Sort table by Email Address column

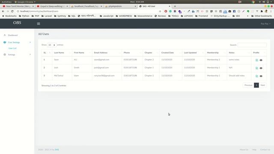(107, 53)
